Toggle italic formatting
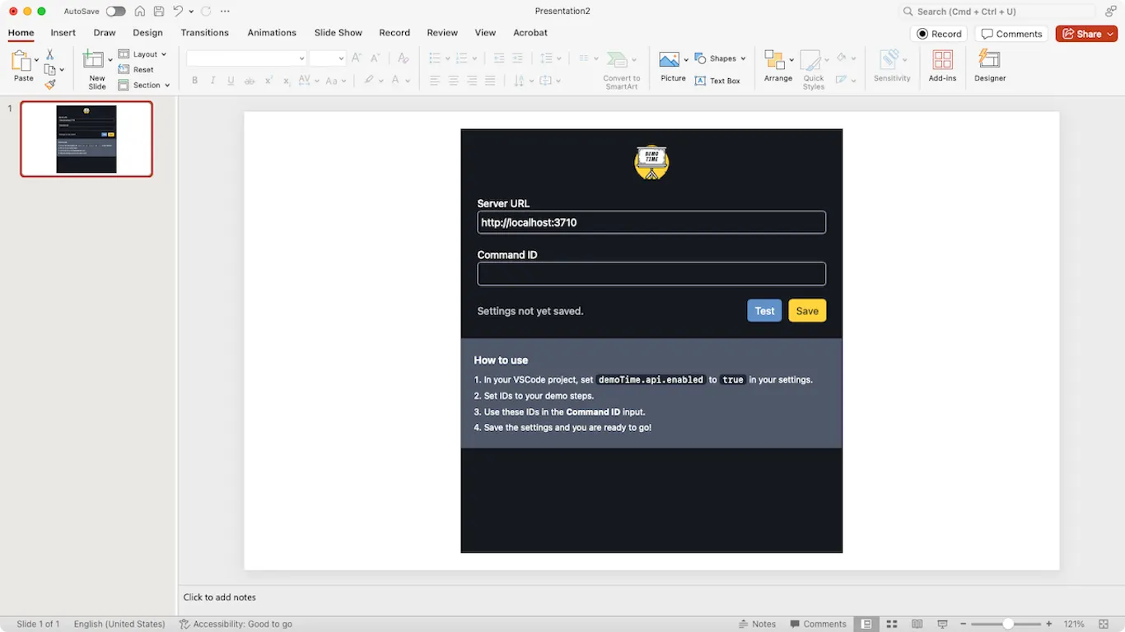1125x632 pixels. tap(212, 80)
